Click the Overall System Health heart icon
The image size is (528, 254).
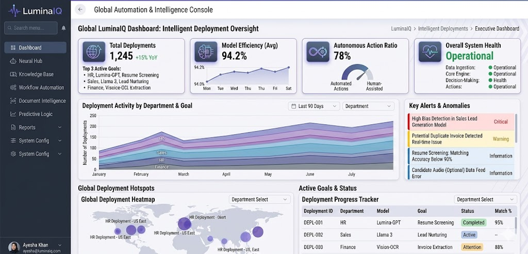click(430, 52)
